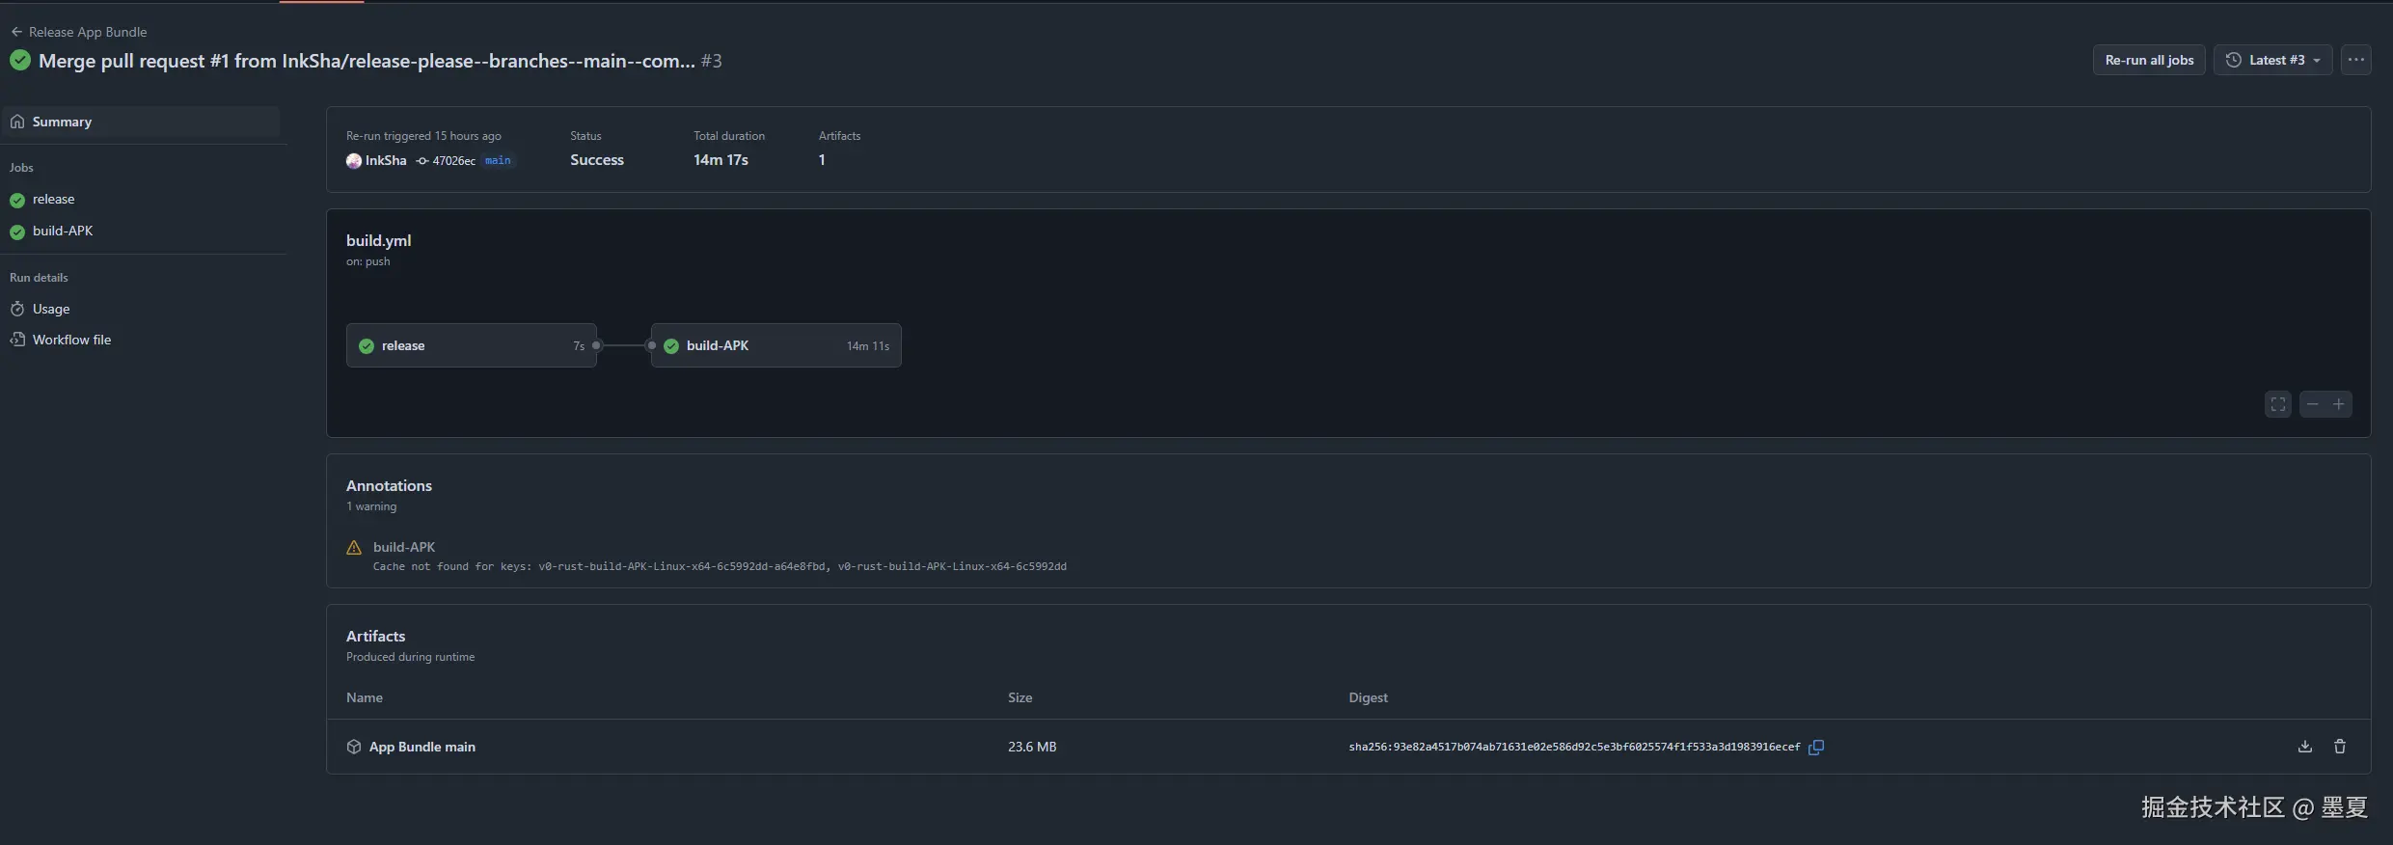Go back to Release App Bundle workflow
This screenshot has height=845, width=2393.
pos(79,32)
